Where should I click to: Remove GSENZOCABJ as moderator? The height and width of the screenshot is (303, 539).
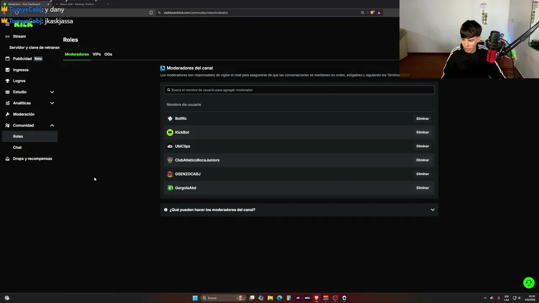click(422, 174)
